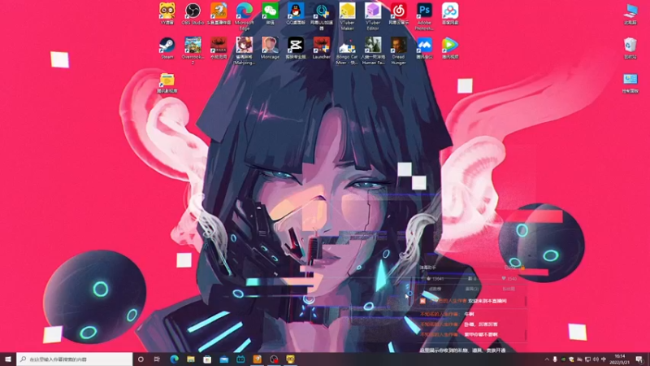
Task: Open the taskbar clock showing 16:14
Action: point(620,359)
